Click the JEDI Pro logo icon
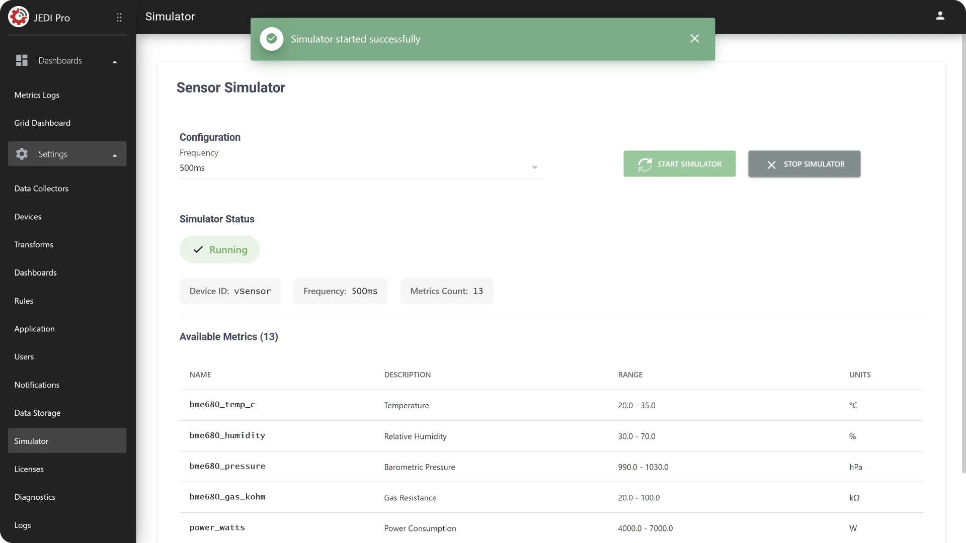This screenshot has width=966, height=543. [x=19, y=17]
